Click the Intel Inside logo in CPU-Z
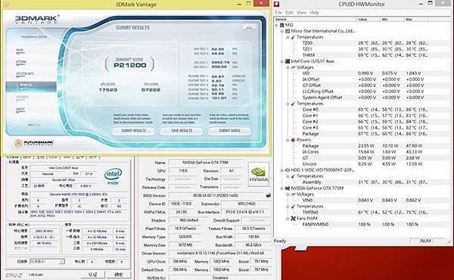The width and height of the screenshot is (454, 280). coord(113,176)
